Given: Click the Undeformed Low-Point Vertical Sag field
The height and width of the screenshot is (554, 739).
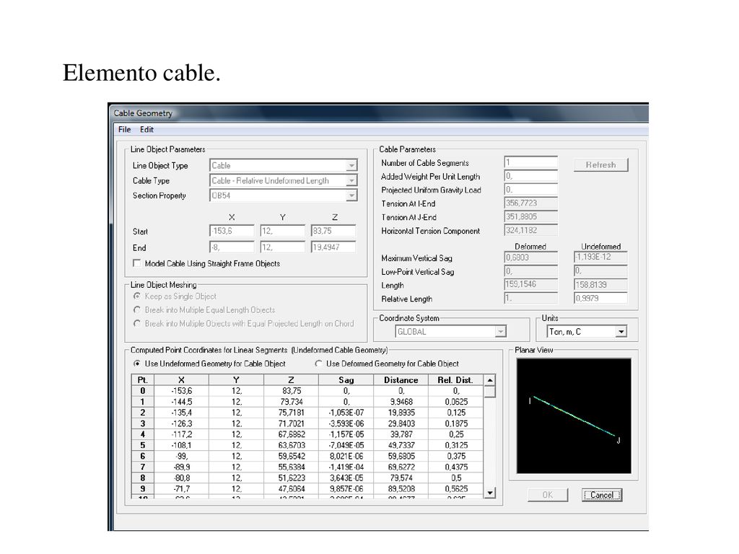Looking at the screenshot, I should pyautogui.click(x=600, y=271).
